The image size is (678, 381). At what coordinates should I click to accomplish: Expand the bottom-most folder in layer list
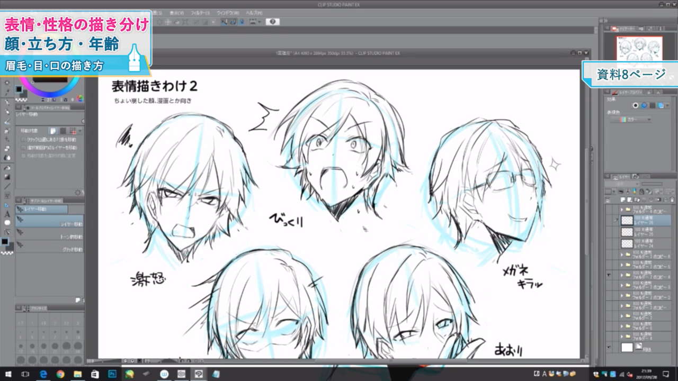click(x=622, y=336)
